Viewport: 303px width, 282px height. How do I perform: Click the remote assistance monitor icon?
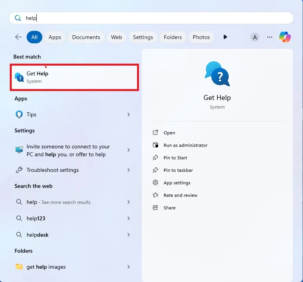[19, 150]
